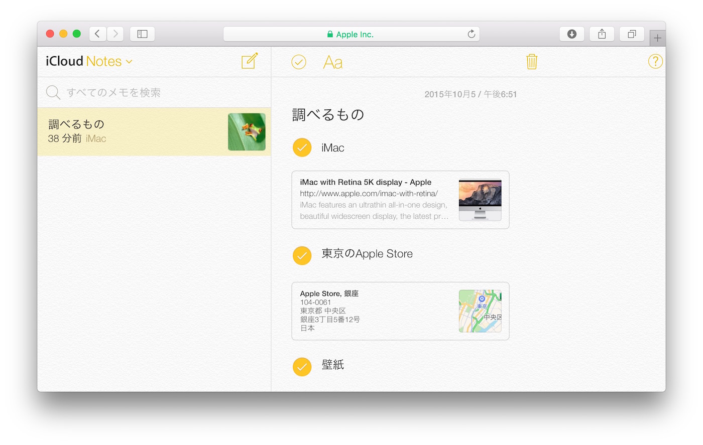
Task: Click the Ginza map thumbnail
Action: click(x=480, y=311)
